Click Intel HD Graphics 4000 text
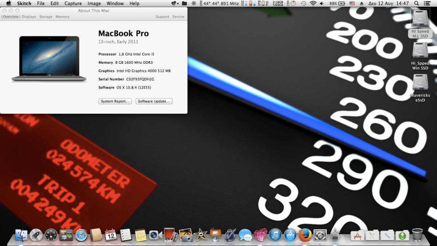This screenshot has height=246, width=437. tap(143, 71)
